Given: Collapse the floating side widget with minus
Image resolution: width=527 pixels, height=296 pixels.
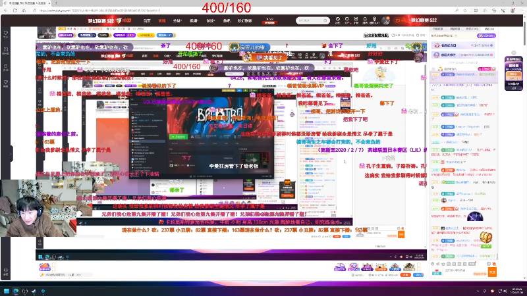Looking at the screenshot, I should (514, 53).
